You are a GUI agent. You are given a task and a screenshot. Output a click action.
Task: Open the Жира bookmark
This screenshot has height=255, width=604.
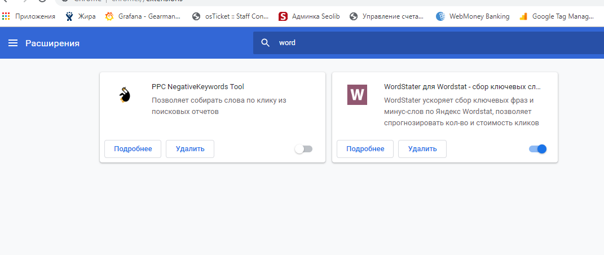tap(81, 16)
